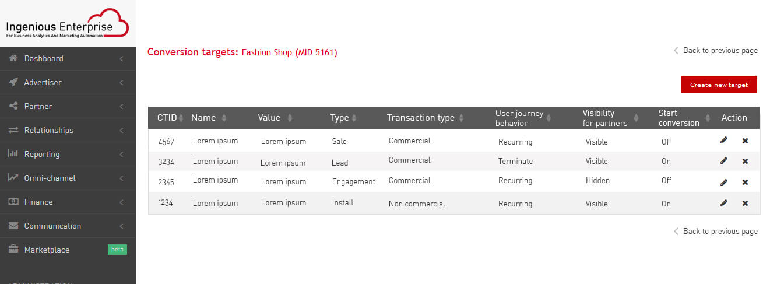Image resolution: width=770 pixels, height=284 pixels.
Task: Sort table by CTID column arrows
Action: (x=181, y=118)
